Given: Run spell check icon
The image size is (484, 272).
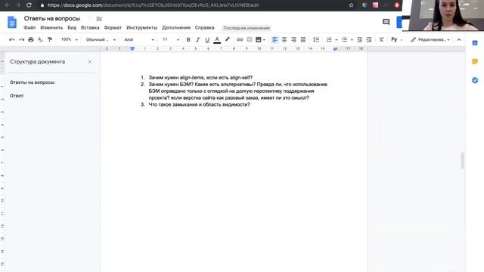Looking at the screenshot, I should (40, 39).
